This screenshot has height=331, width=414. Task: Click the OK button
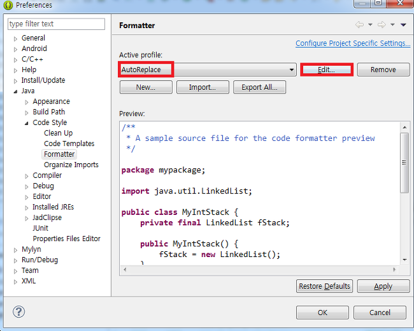coord(322,313)
